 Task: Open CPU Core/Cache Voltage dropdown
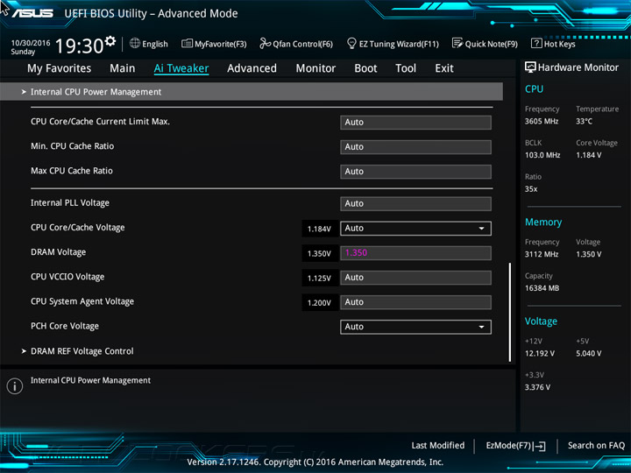coord(415,228)
